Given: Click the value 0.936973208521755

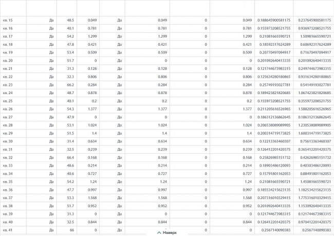Looking at the screenshot, I should coord(314,28).
